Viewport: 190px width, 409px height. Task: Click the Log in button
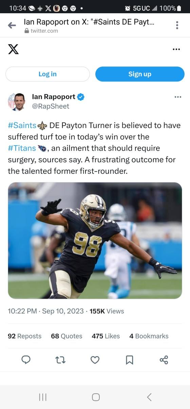[47, 74]
